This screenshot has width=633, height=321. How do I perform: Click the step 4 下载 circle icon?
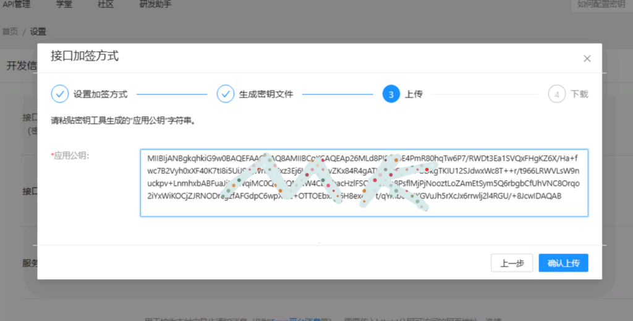tap(556, 94)
